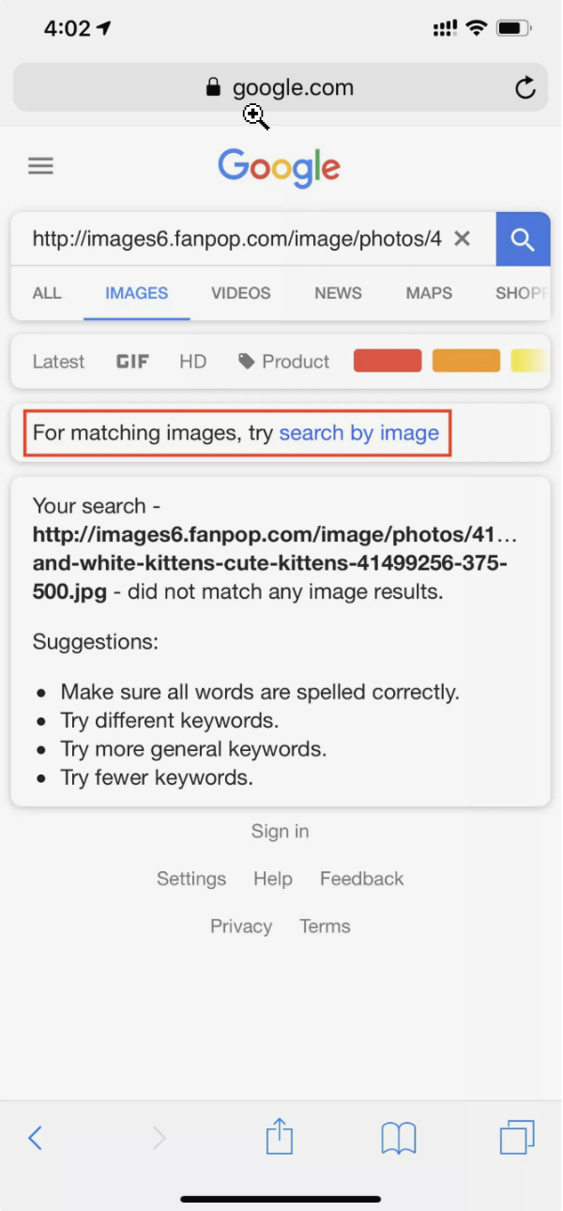This screenshot has width=563, height=1211.
Task: Tap the Google logo
Action: 280,169
